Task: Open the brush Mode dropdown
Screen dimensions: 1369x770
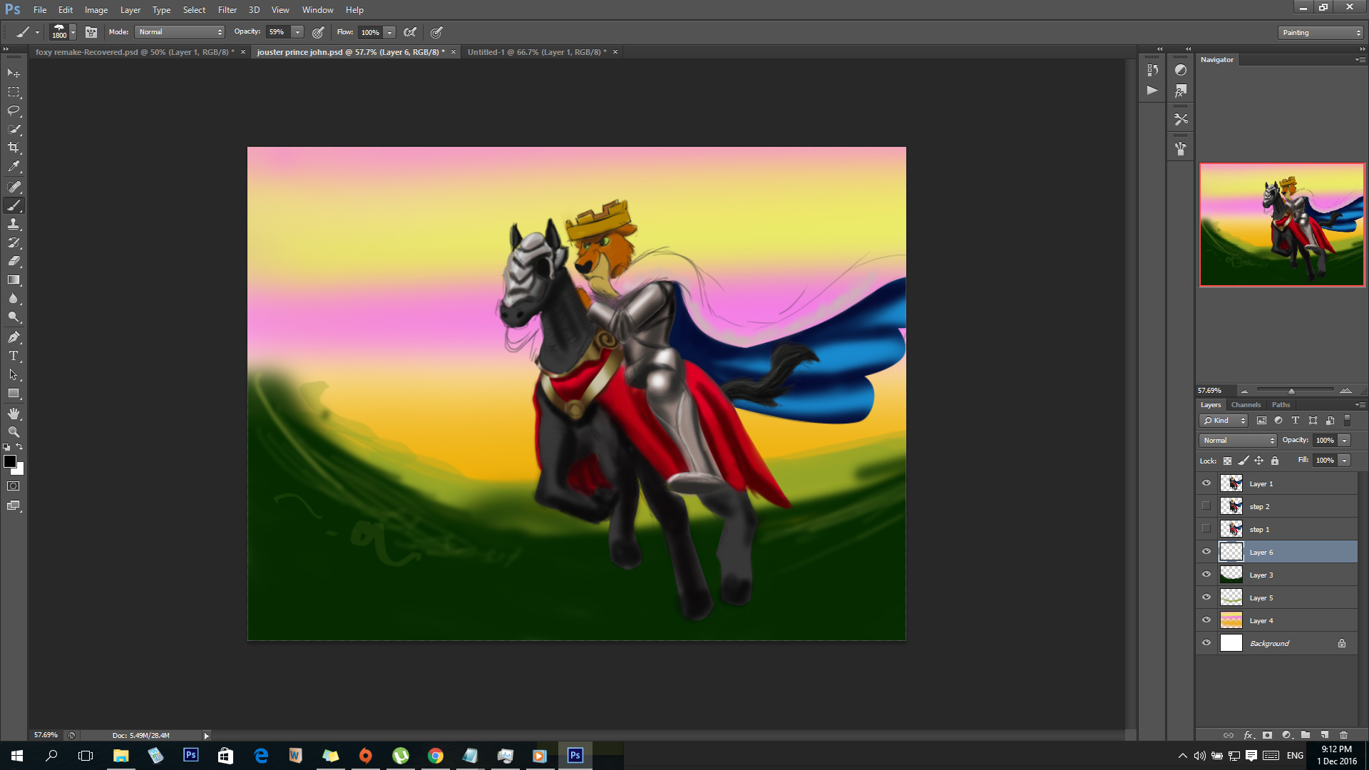Action: tap(180, 32)
